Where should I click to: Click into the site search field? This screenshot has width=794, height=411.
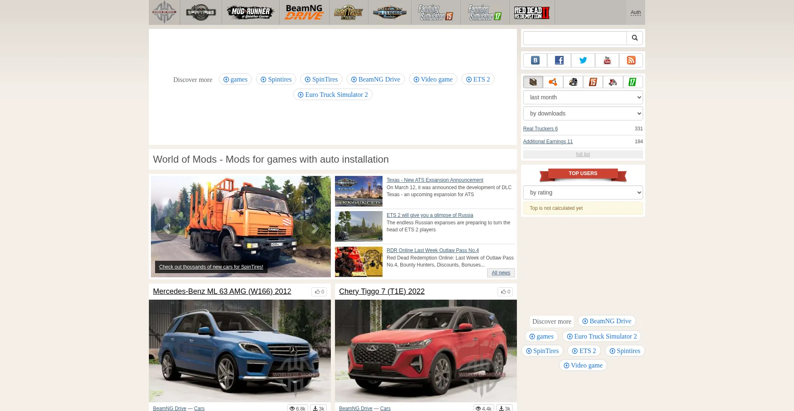575,38
